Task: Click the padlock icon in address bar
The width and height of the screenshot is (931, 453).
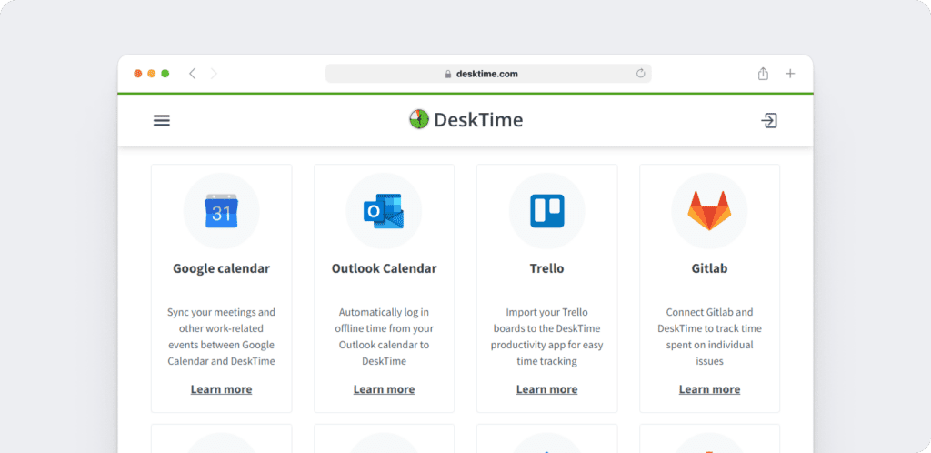Action: [448, 75]
